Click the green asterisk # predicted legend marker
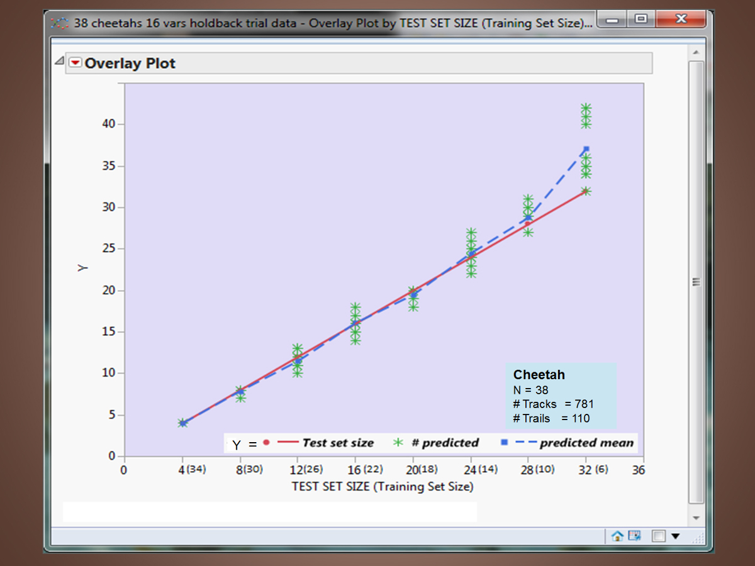Viewport: 755px width, 566px height. tap(398, 443)
